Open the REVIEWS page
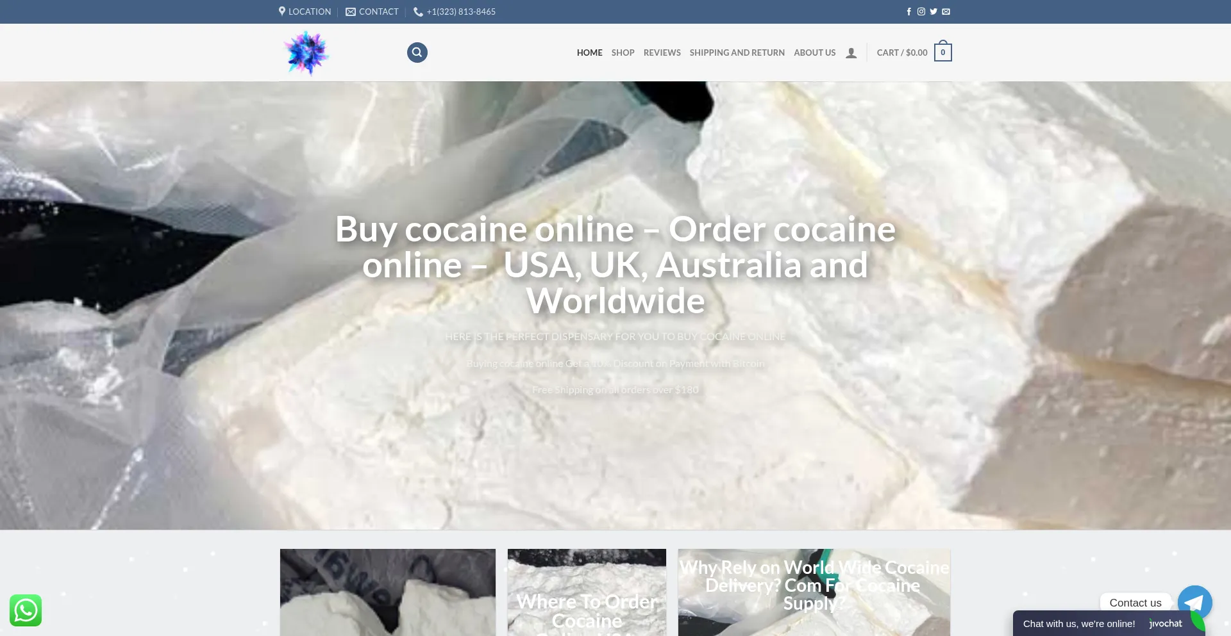This screenshot has width=1231, height=636. pyautogui.click(x=662, y=53)
